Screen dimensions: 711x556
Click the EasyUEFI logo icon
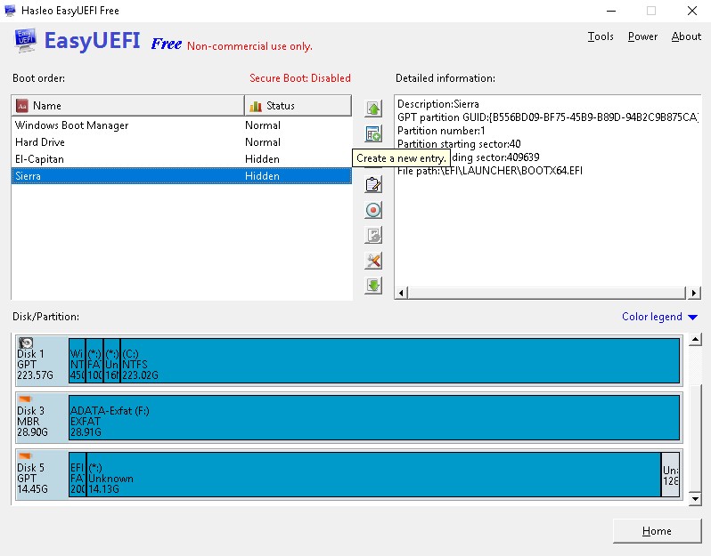coord(25,40)
